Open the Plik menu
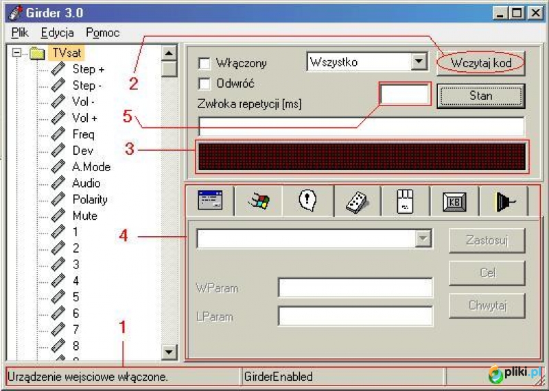Viewport: 549px width, 391px height. pyautogui.click(x=20, y=32)
